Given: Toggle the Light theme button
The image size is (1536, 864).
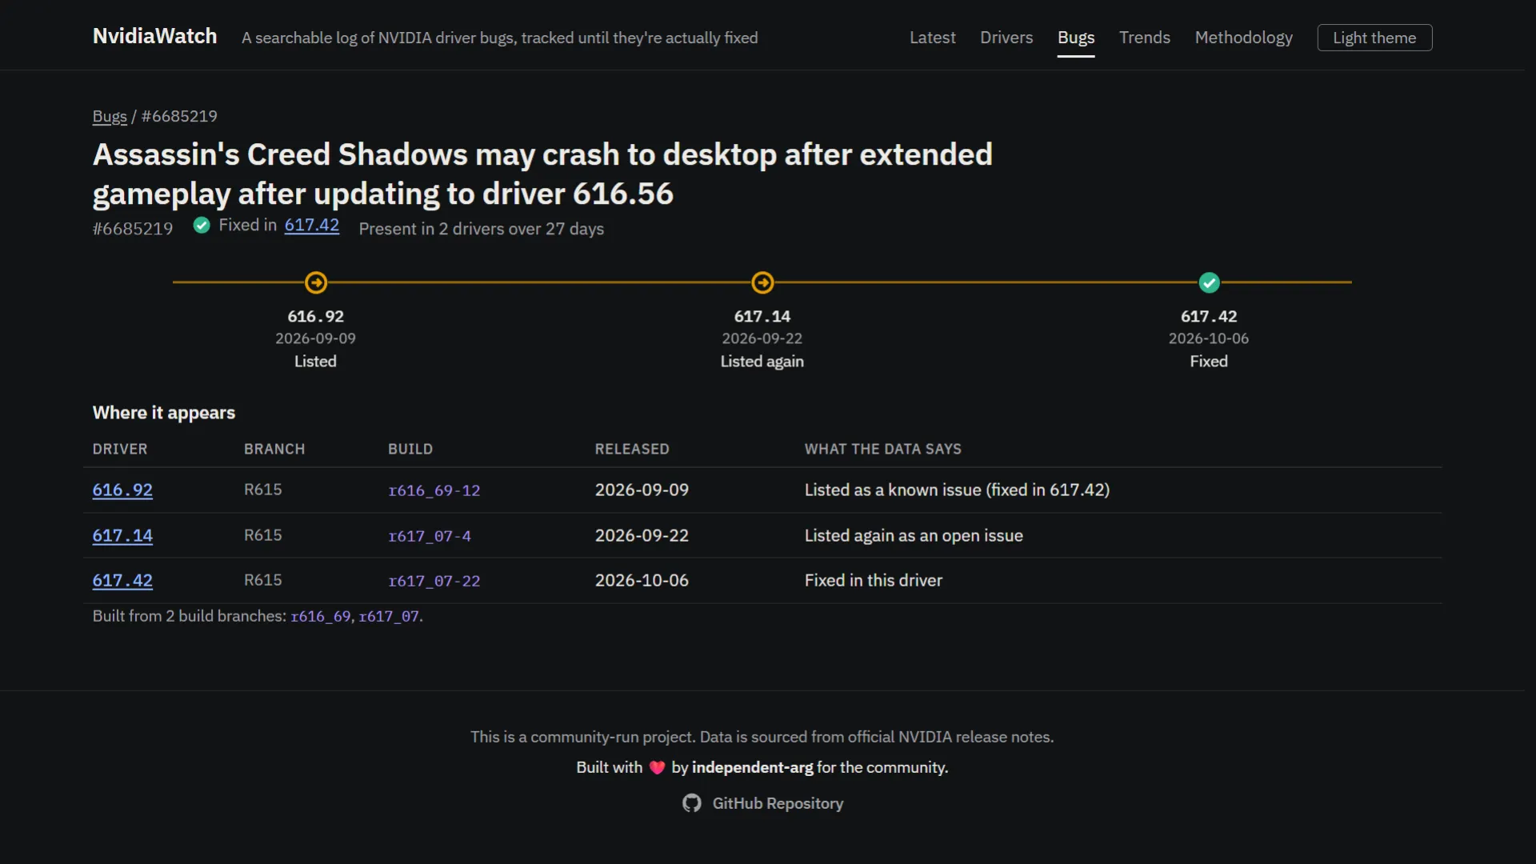Looking at the screenshot, I should pos(1374,38).
